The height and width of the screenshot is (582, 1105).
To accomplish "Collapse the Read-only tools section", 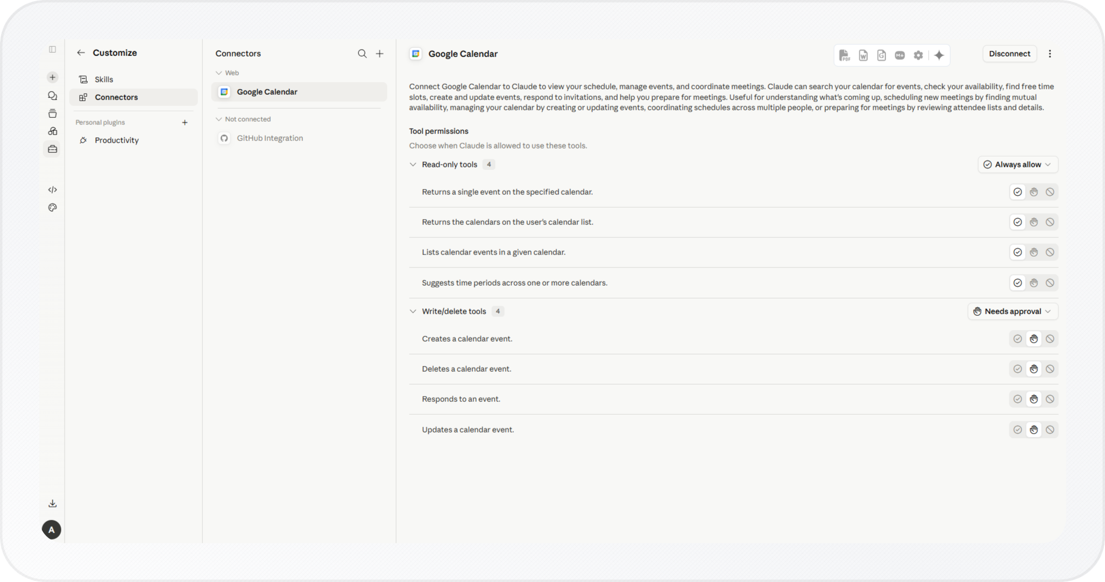I will 413,165.
